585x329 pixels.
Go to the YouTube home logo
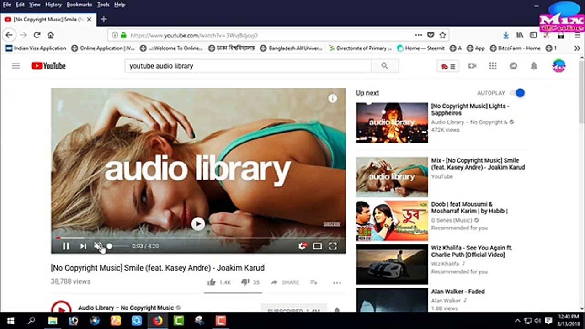pyautogui.click(x=48, y=66)
